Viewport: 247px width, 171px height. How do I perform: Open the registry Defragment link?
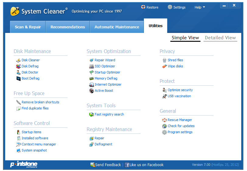click(103, 144)
